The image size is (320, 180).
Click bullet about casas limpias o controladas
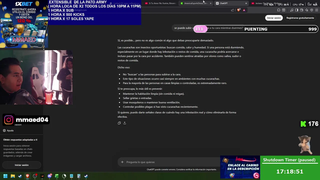[x=175, y=83]
